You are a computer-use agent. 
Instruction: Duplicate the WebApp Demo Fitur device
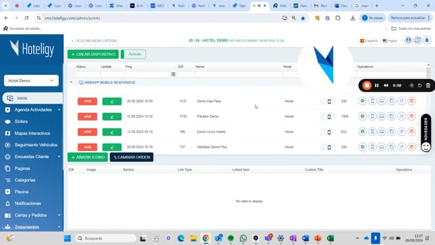point(391,147)
